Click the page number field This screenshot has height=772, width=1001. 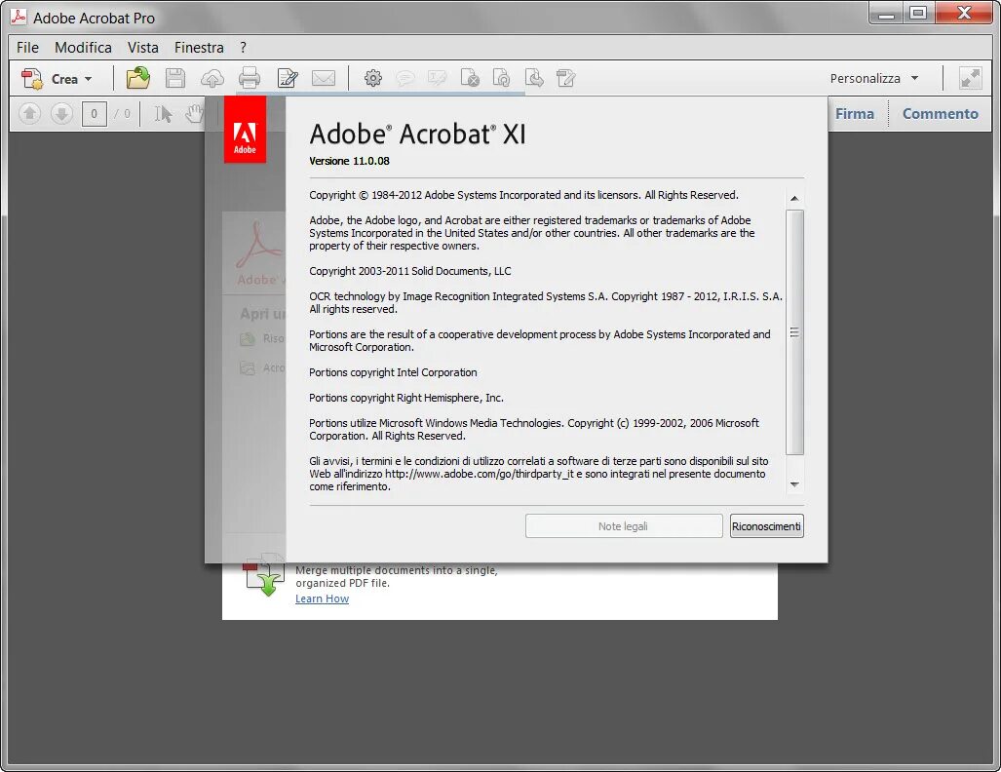coord(94,114)
